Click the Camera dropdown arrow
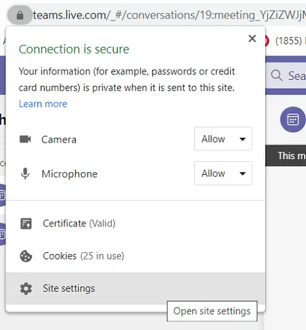The image size is (306, 330). coord(242,139)
